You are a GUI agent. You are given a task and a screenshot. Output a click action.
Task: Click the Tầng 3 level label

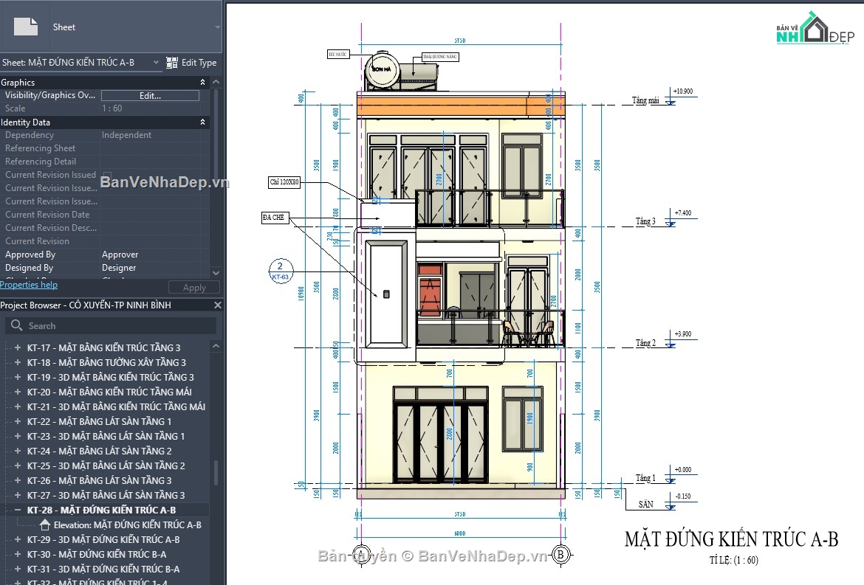tap(646, 221)
